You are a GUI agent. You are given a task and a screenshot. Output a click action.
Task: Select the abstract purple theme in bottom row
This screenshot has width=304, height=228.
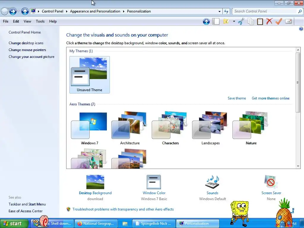click(89, 159)
